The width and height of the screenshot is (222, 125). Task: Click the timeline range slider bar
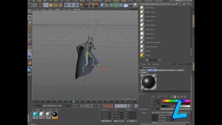(52, 106)
